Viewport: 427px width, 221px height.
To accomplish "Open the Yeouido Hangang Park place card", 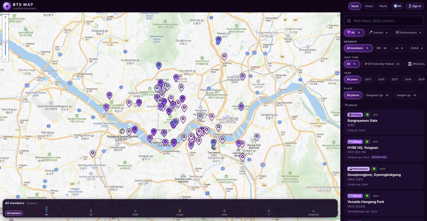I will pyautogui.click(x=384, y=204).
